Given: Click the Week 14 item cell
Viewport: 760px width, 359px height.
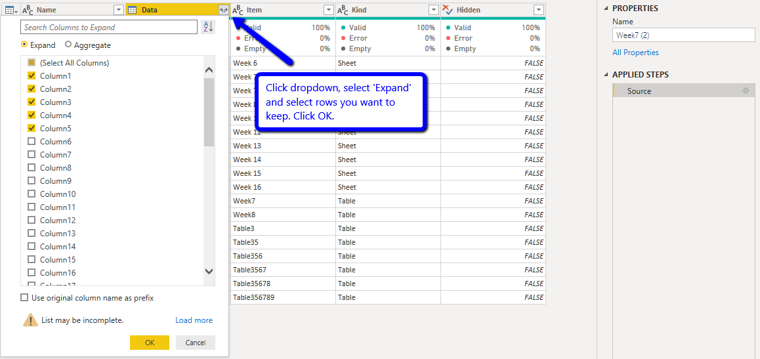Looking at the screenshot, I should 283,159.
